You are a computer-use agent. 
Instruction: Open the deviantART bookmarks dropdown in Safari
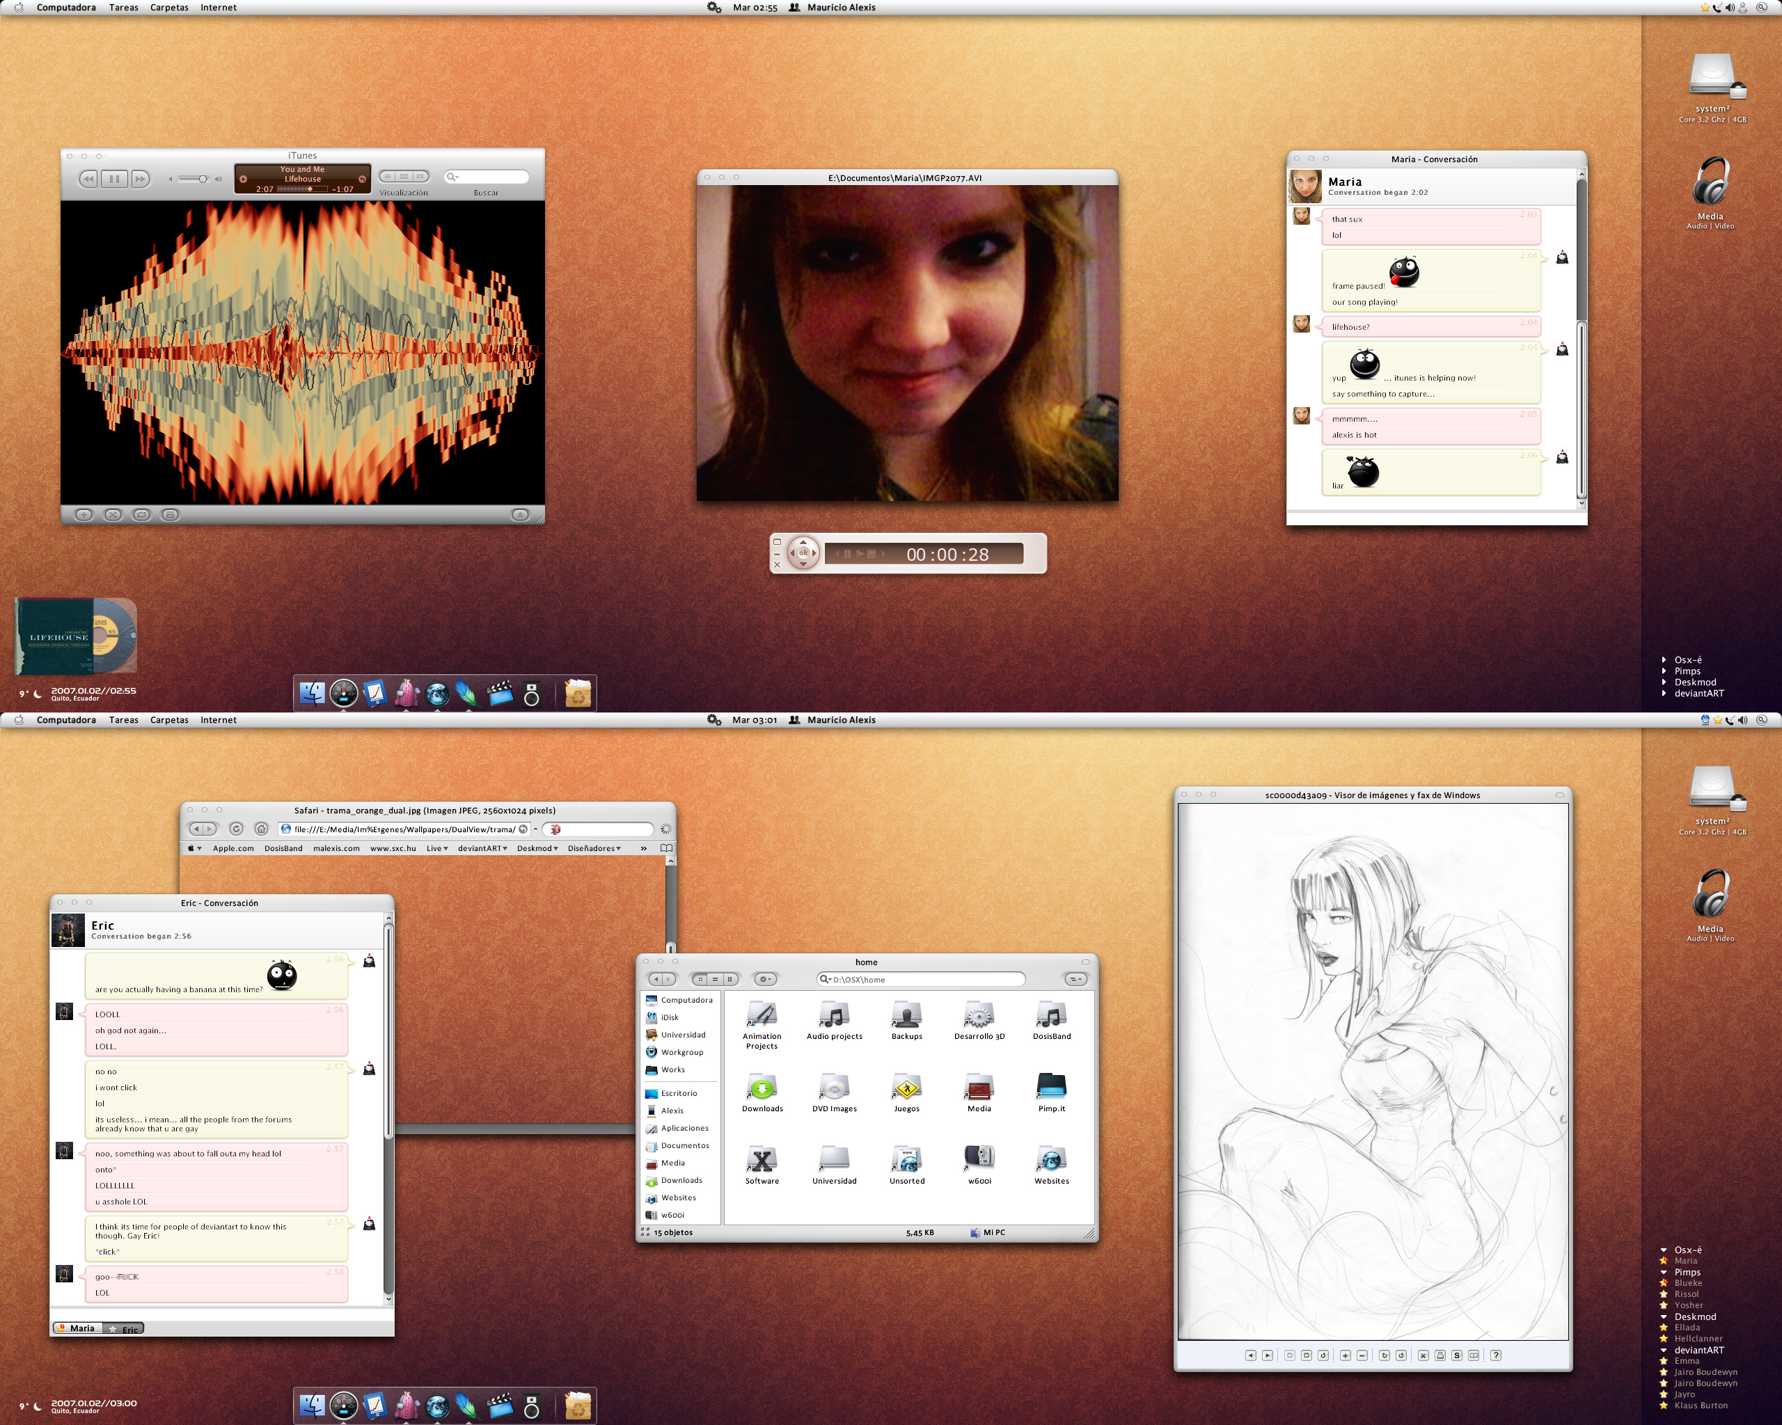coord(482,848)
